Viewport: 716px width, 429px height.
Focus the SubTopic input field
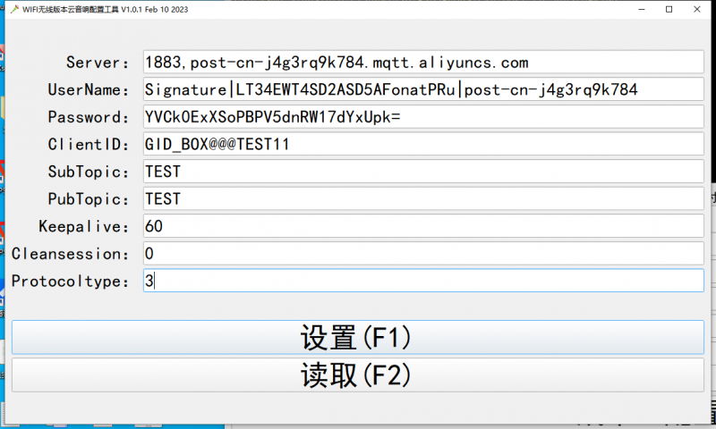pyautogui.click(x=423, y=172)
